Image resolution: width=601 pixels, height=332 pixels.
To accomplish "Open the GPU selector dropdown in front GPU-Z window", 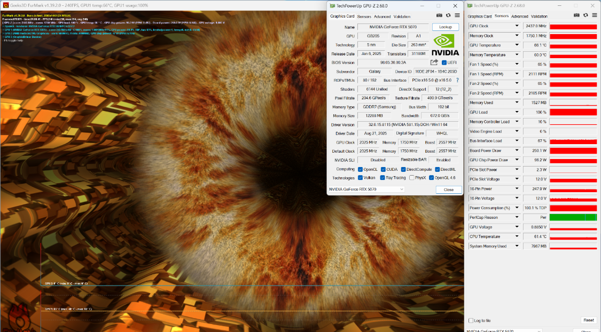I will tap(366, 189).
